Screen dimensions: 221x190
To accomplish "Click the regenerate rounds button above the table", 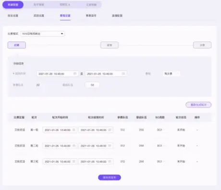I will 198,105.
